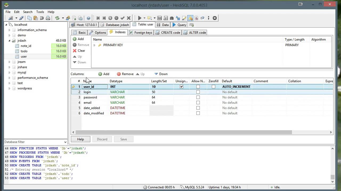This screenshot has height=191, width=341.
Task: Open the Run query dropdown arrow
Action: [x=144, y=18]
